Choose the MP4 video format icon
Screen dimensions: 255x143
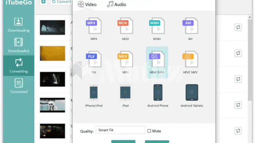pyautogui.click(x=94, y=26)
